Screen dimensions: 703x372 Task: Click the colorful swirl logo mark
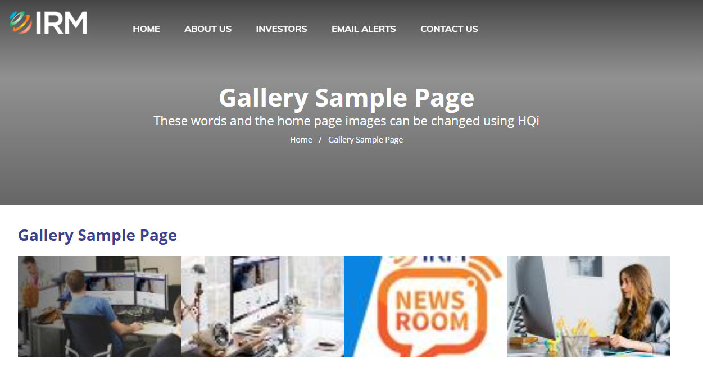20,22
